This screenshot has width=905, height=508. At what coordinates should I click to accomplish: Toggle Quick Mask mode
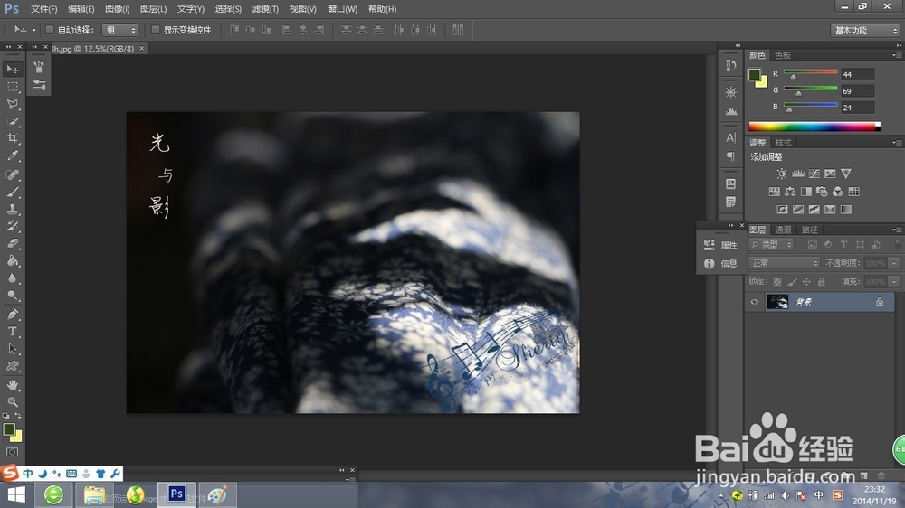pos(12,452)
